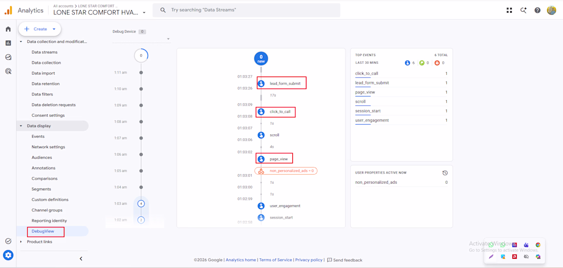Select DebugView in sidebar

(x=42, y=231)
